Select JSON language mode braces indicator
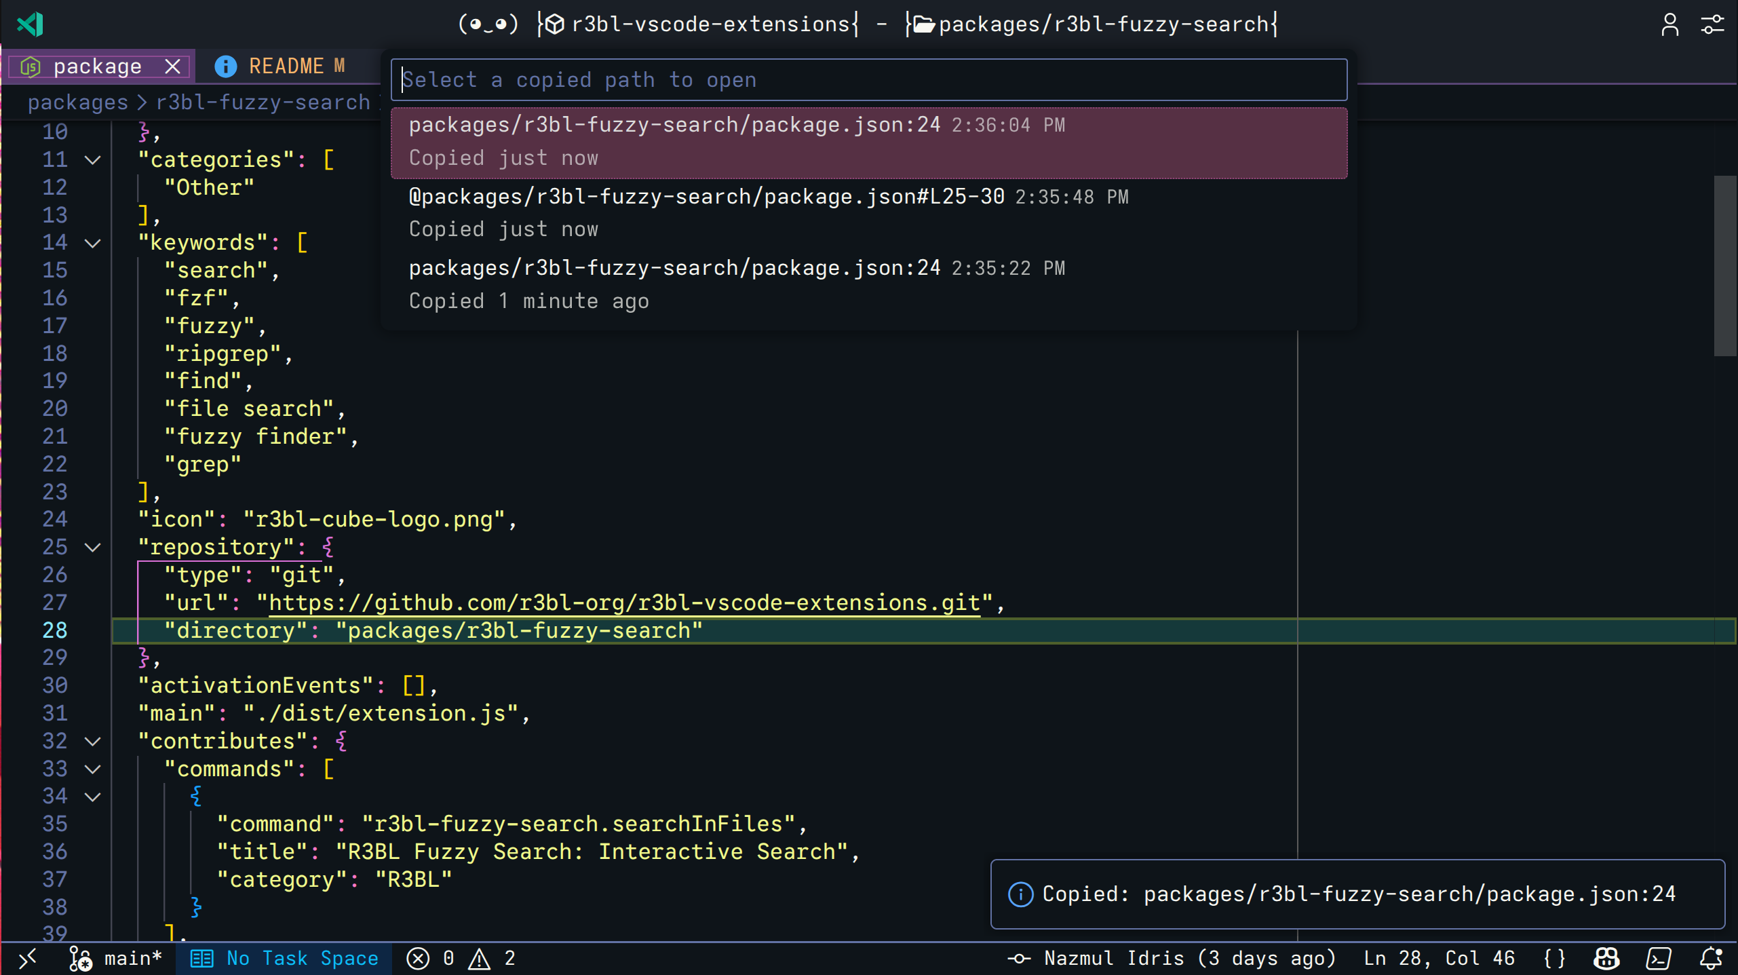This screenshot has width=1738, height=975. tap(1554, 958)
